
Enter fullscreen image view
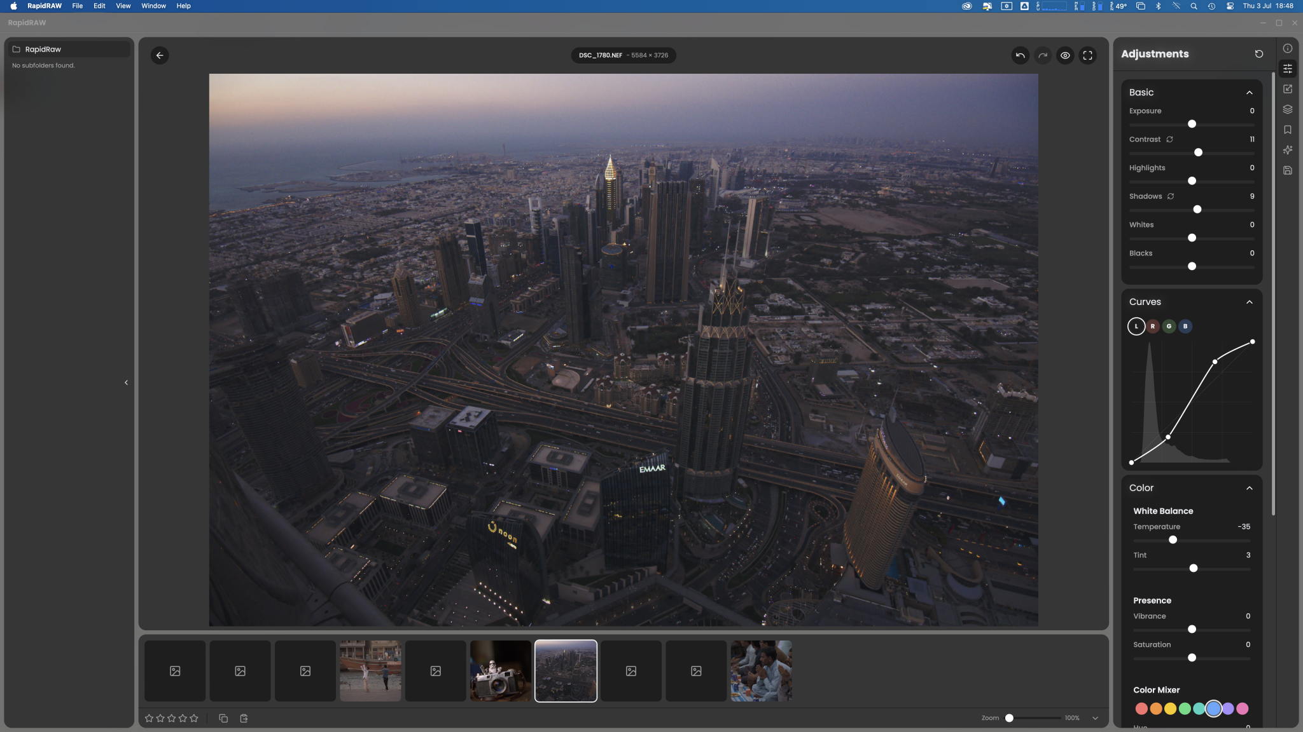1088,55
